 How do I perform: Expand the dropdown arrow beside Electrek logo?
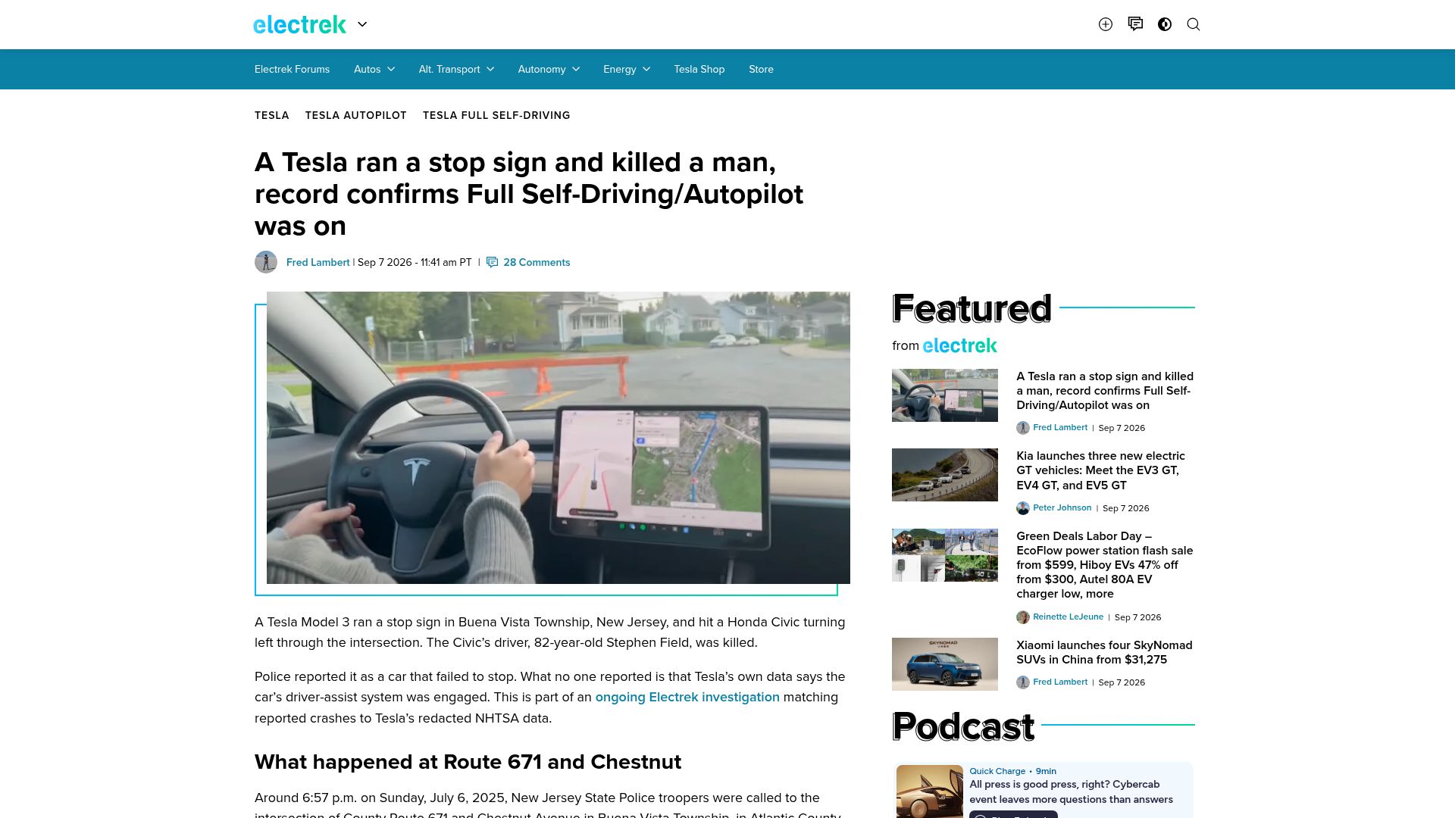pyautogui.click(x=362, y=24)
